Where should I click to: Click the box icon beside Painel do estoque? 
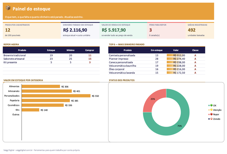pyautogui.click(x=8, y=8)
